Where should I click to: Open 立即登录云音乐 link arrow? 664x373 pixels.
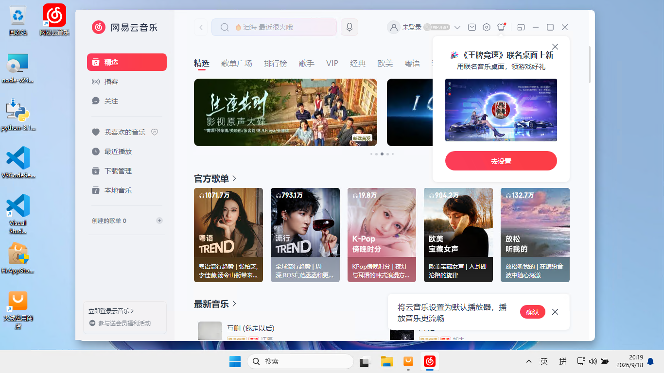pyautogui.click(x=133, y=311)
